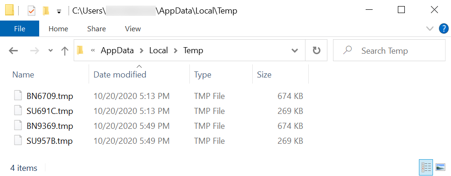Click the New Folder quick access icon
The image size is (451, 176).
46,11
